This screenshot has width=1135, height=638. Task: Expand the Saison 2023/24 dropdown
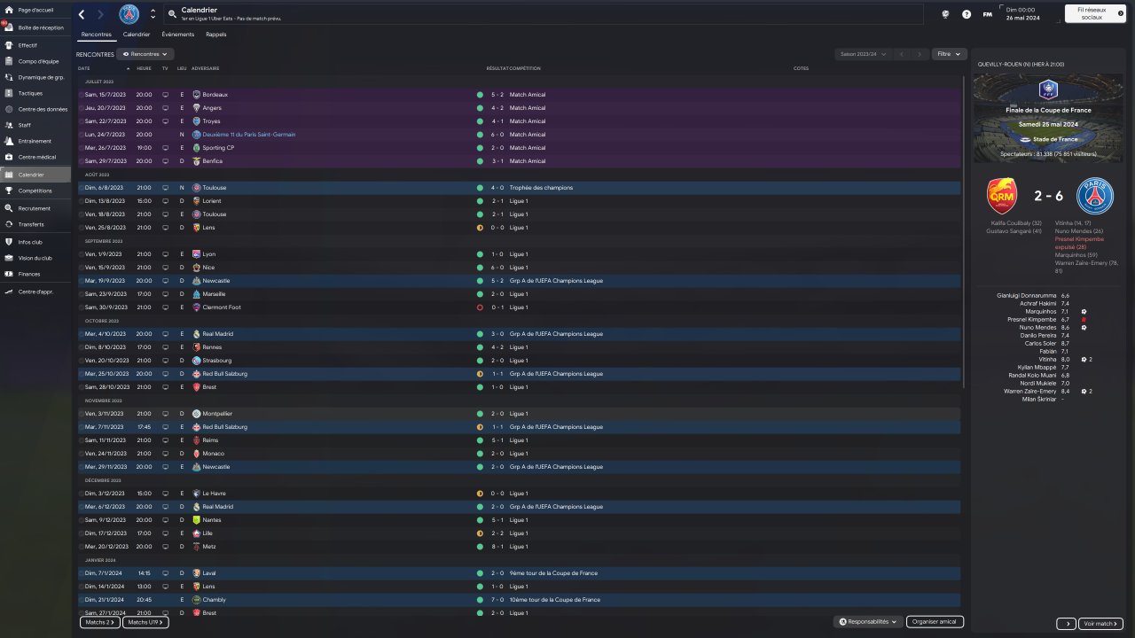click(864, 54)
